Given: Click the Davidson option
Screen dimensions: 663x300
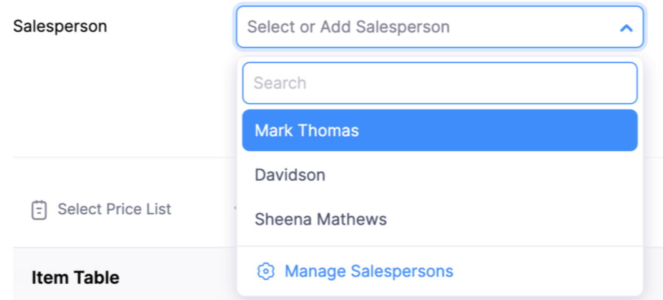Looking at the screenshot, I should point(290,175).
